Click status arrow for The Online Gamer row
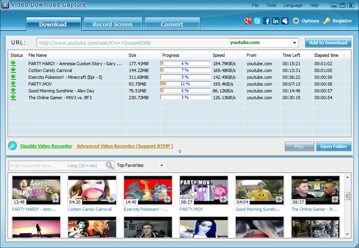Image resolution: width=359 pixels, height=248 pixels. coord(13,97)
